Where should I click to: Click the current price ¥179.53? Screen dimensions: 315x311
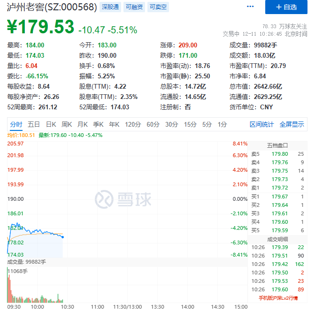[40, 26]
